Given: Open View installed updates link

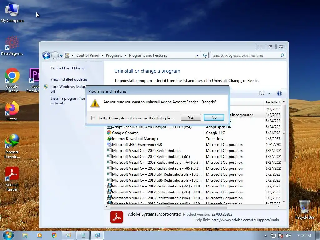Looking at the screenshot, I should click(69, 79).
